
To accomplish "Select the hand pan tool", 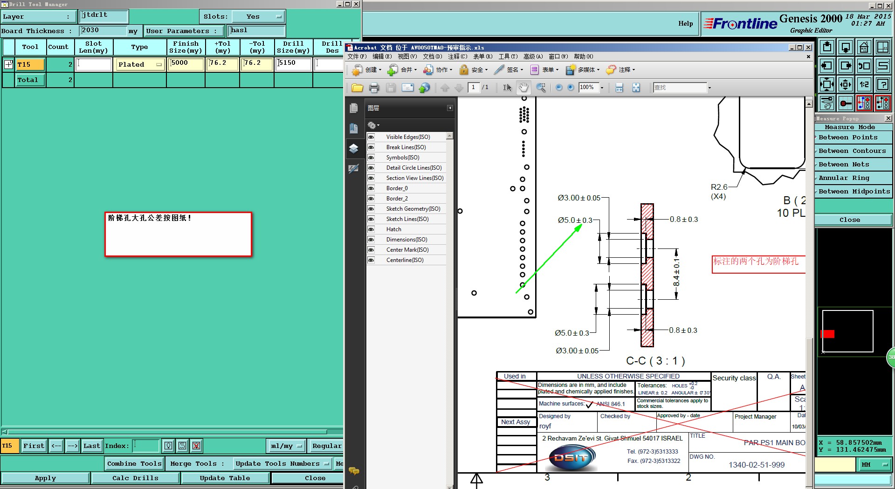I will (524, 88).
